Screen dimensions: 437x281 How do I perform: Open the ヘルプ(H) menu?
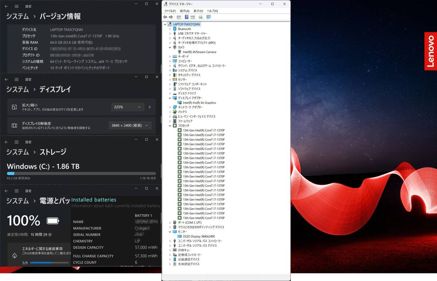coord(212,11)
